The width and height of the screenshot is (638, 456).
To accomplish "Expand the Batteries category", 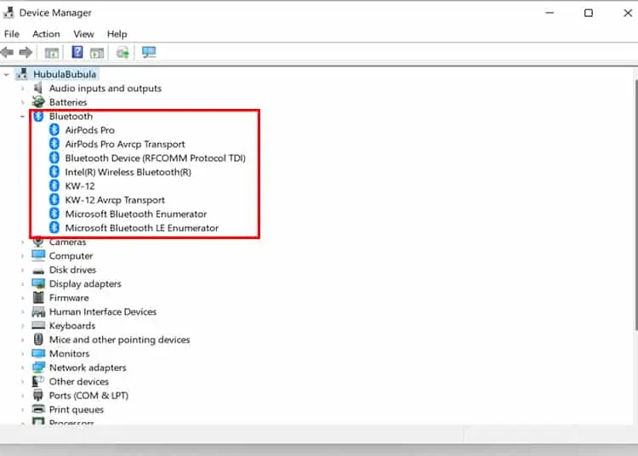I will [23, 102].
